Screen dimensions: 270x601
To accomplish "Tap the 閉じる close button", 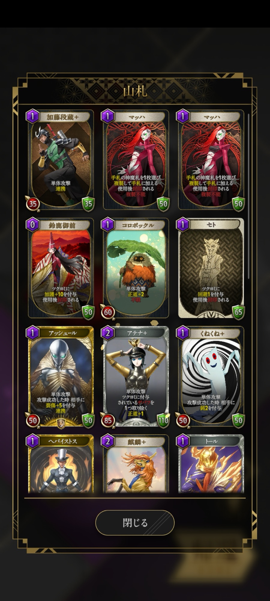I will [135, 523].
